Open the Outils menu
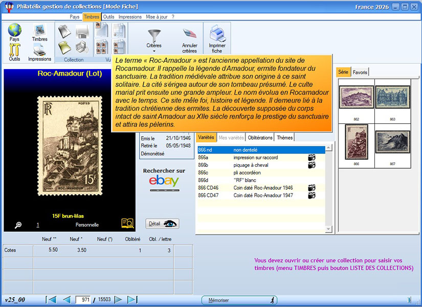422x307 pixels. (108, 17)
